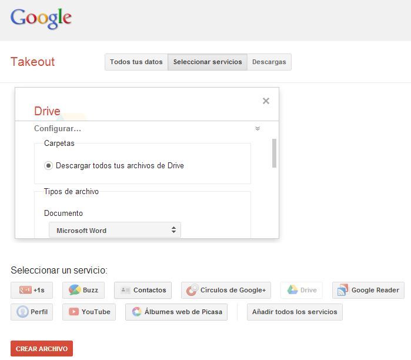The height and width of the screenshot is (360, 411).
Task: Select the Seleccionar servicios tab
Action: [207, 62]
